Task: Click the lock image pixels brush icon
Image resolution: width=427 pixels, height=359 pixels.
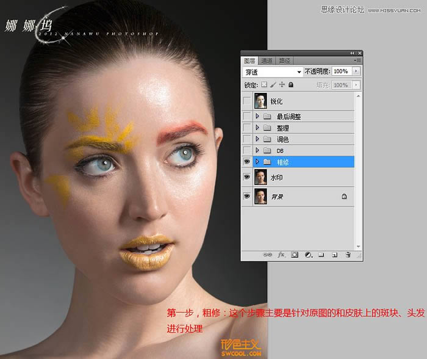Action: [x=273, y=85]
